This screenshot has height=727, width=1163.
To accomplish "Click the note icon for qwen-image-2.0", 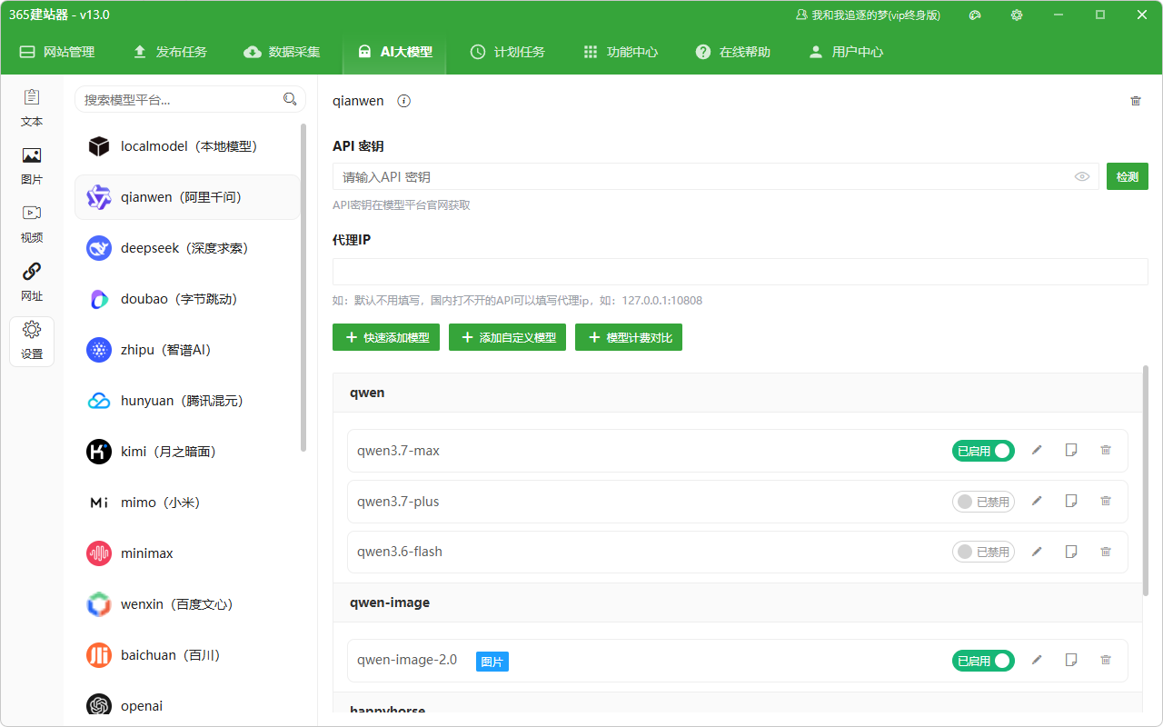I will (x=1071, y=660).
